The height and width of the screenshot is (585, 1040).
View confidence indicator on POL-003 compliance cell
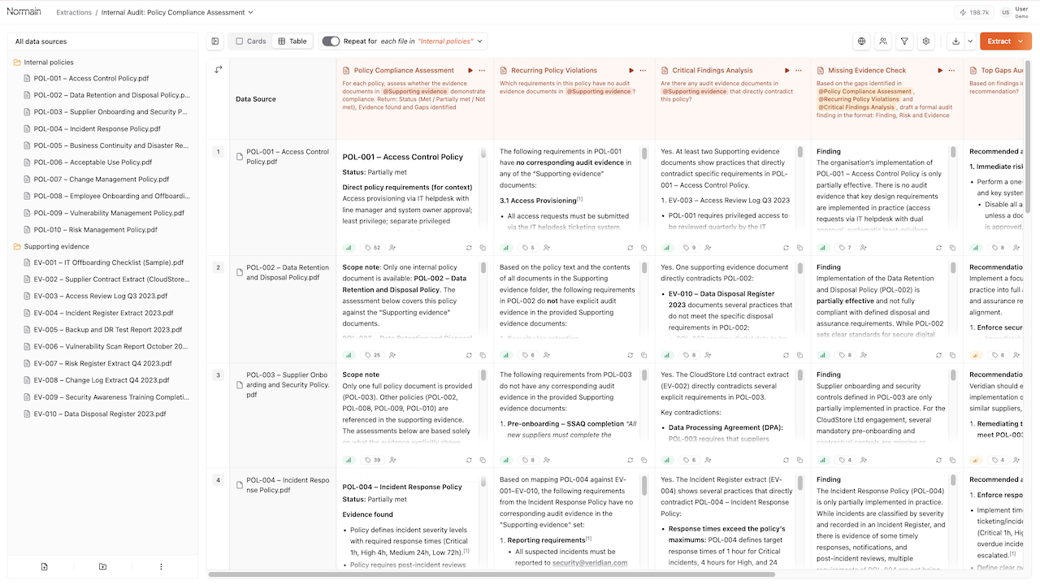pos(349,460)
